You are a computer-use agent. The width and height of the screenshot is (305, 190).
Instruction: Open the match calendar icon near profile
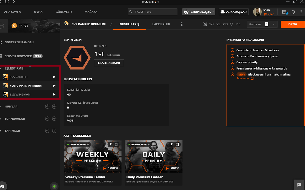click(285, 12)
